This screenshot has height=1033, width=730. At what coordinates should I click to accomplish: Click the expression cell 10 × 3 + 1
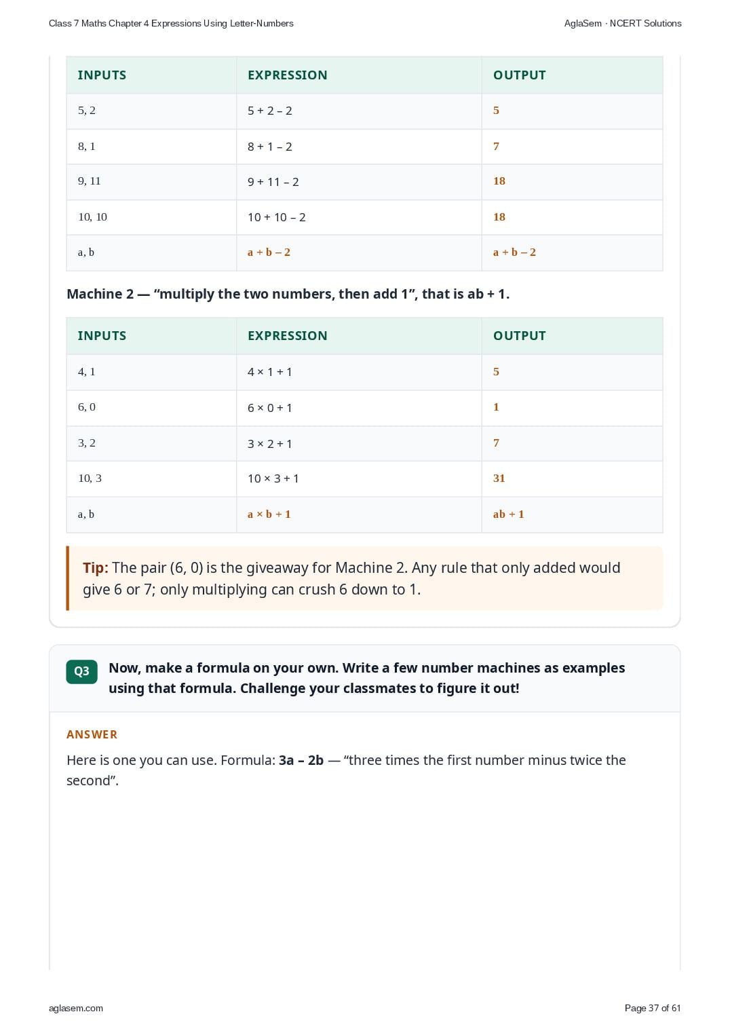pyautogui.click(x=359, y=479)
